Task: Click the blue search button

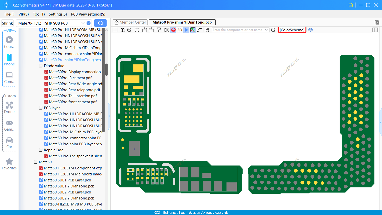Action: (100, 23)
